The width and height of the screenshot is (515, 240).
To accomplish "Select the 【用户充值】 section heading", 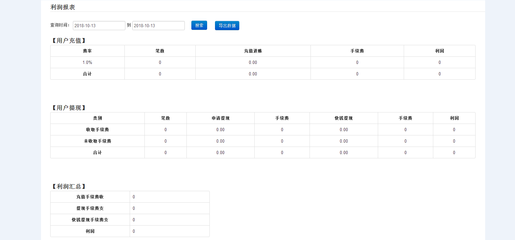I will click(69, 41).
